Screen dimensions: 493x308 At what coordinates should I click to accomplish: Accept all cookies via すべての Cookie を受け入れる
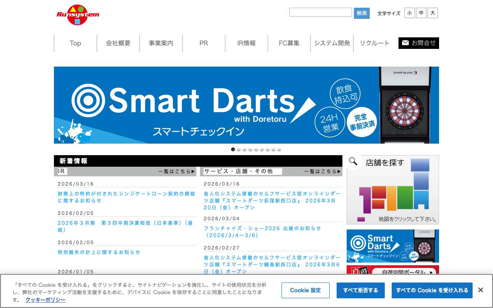point(432,290)
